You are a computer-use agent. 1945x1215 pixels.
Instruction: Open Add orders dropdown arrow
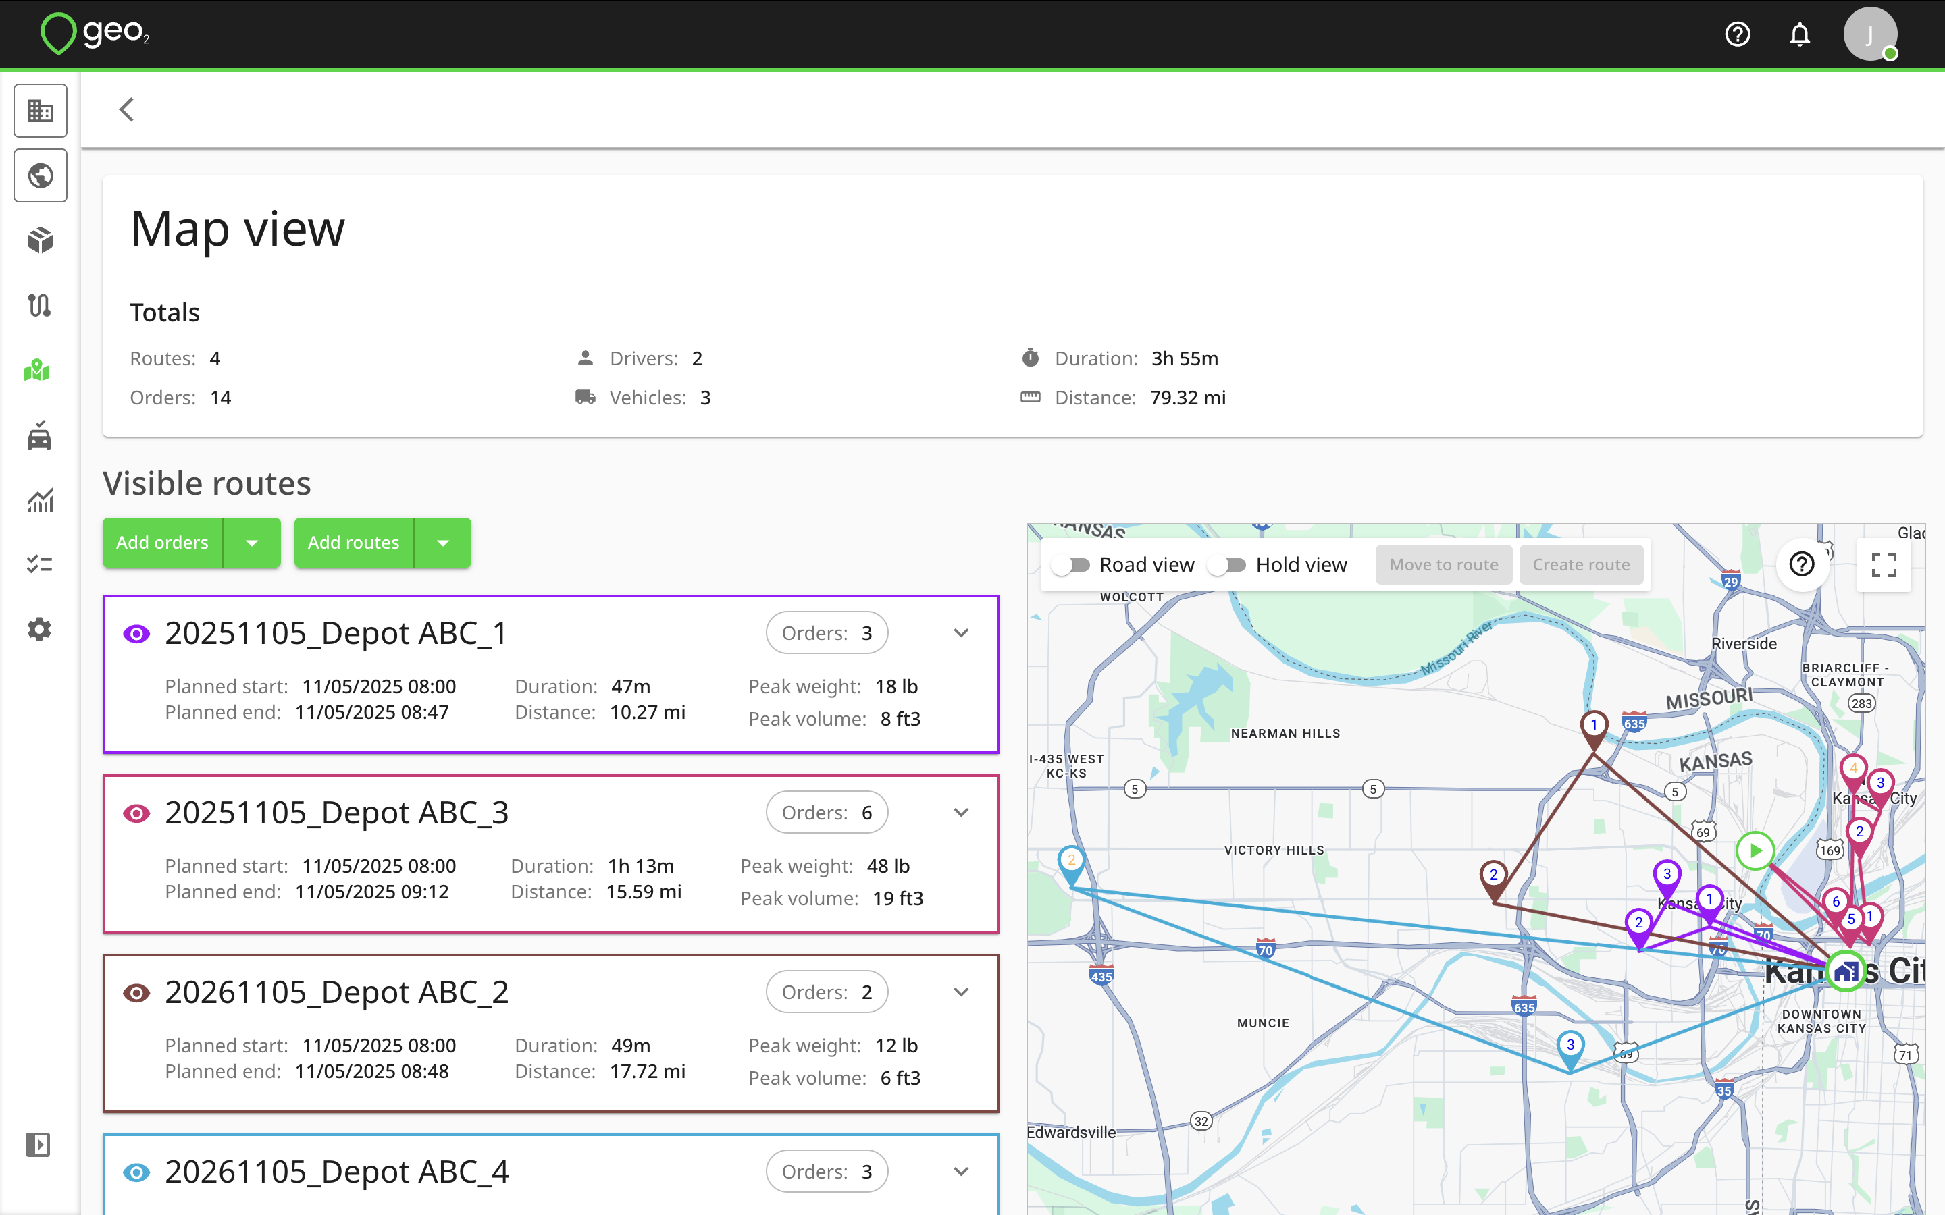[251, 543]
